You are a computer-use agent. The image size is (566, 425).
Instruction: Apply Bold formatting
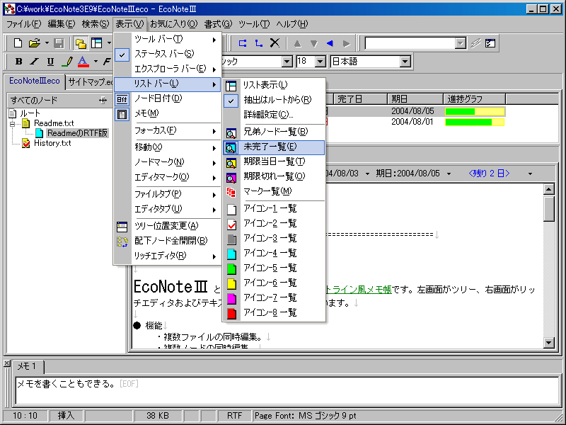tap(18, 62)
